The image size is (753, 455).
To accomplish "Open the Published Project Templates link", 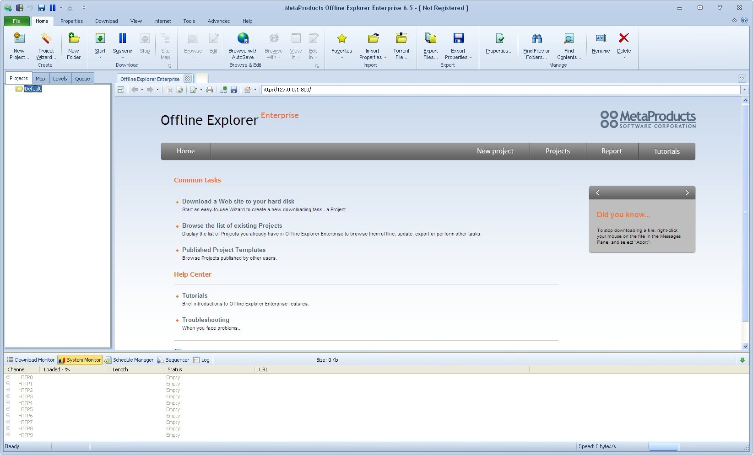I will 224,250.
